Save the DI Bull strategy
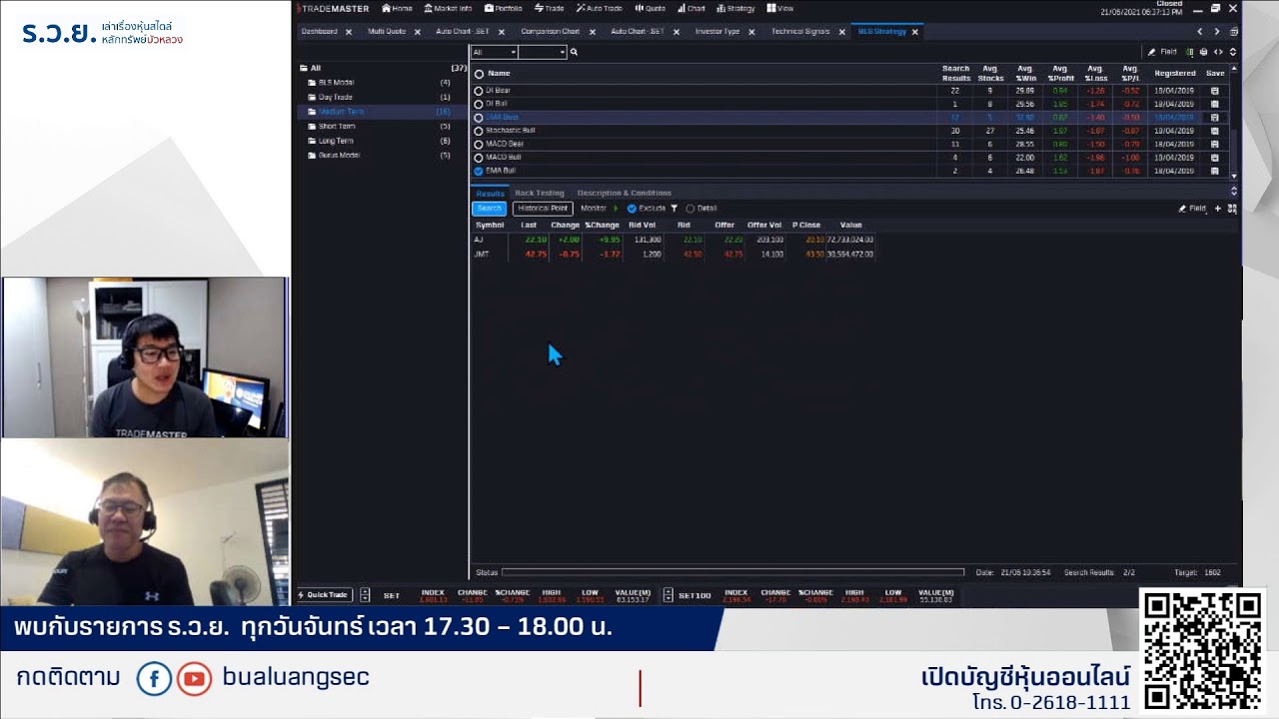 [x=1215, y=104]
